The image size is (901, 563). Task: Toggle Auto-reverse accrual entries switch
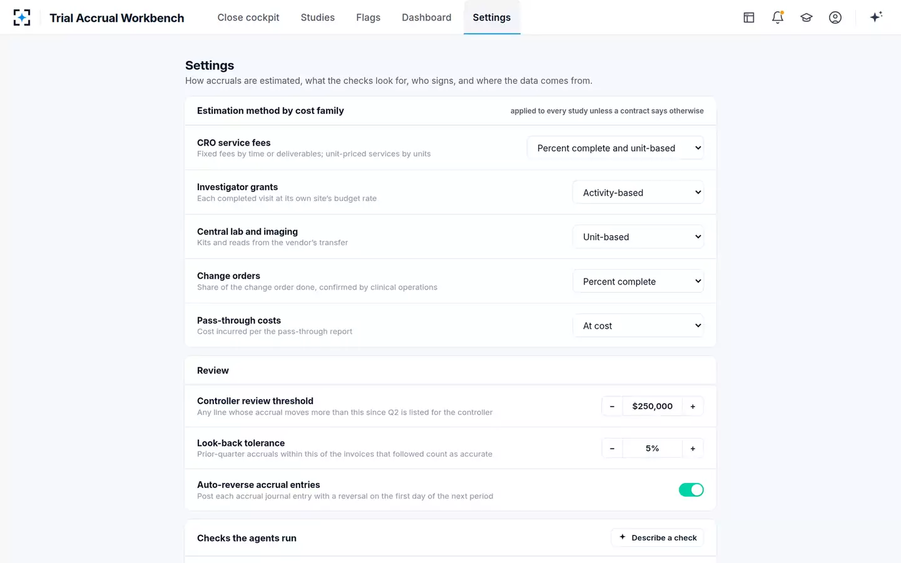[691, 490]
